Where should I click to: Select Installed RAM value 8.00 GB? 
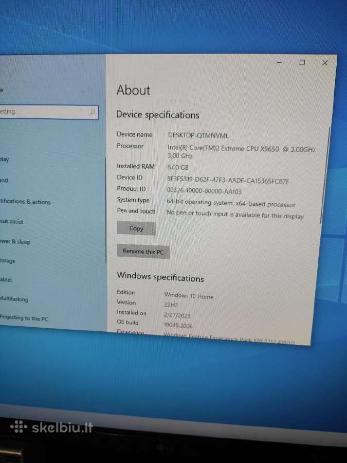tap(178, 167)
